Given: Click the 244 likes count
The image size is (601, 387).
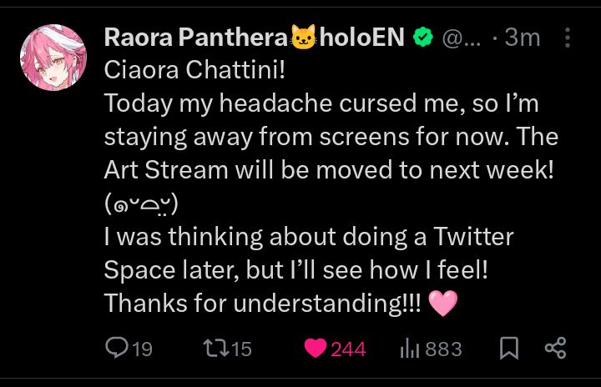Looking at the screenshot, I should coord(348,349).
